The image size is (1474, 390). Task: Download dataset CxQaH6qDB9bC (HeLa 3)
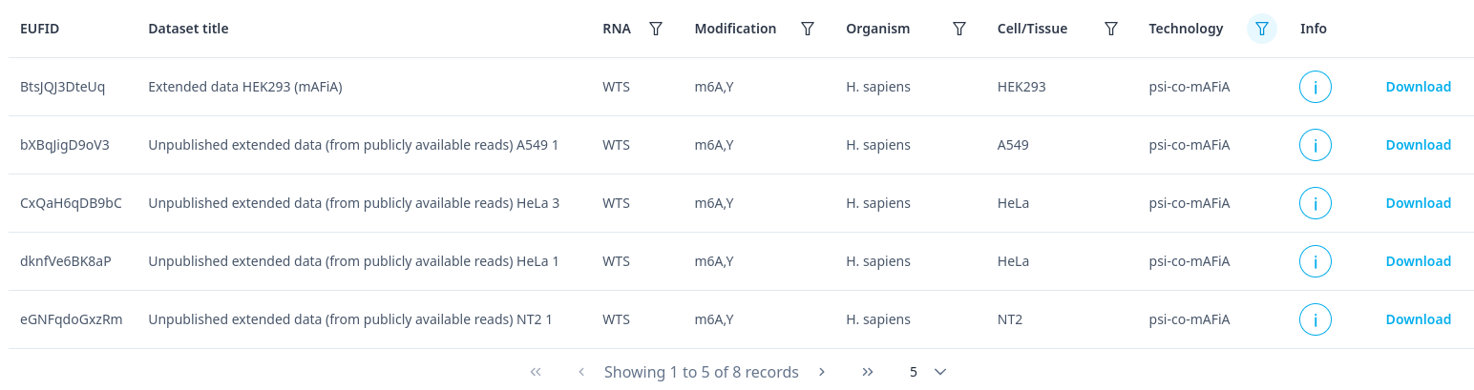click(1418, 203)
